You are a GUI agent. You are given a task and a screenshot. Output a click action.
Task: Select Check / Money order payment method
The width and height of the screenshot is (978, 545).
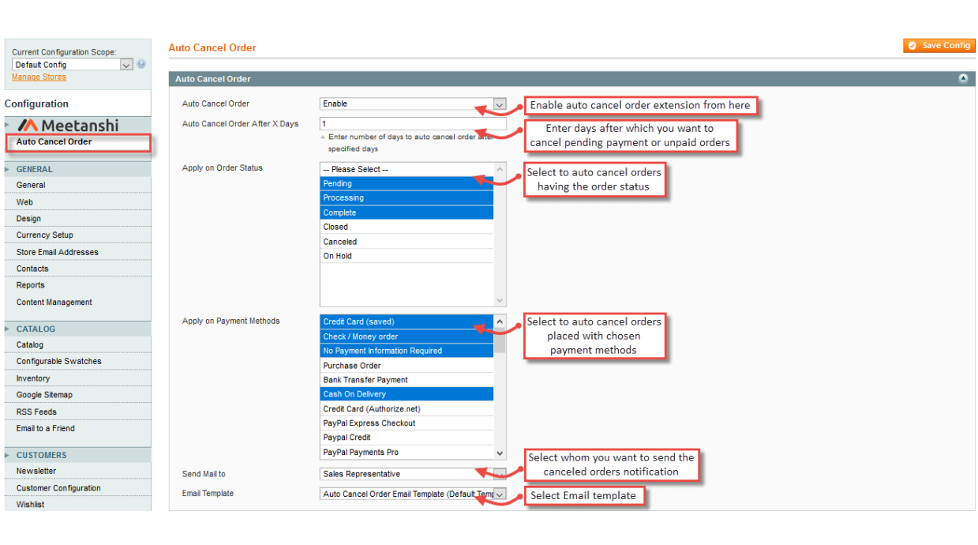point(407,337)
